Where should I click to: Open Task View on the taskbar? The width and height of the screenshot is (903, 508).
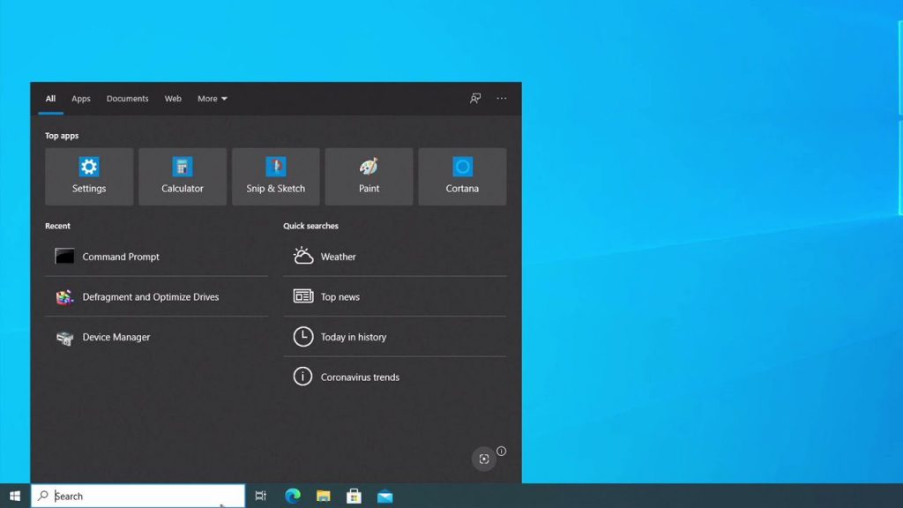pos(261,496)
